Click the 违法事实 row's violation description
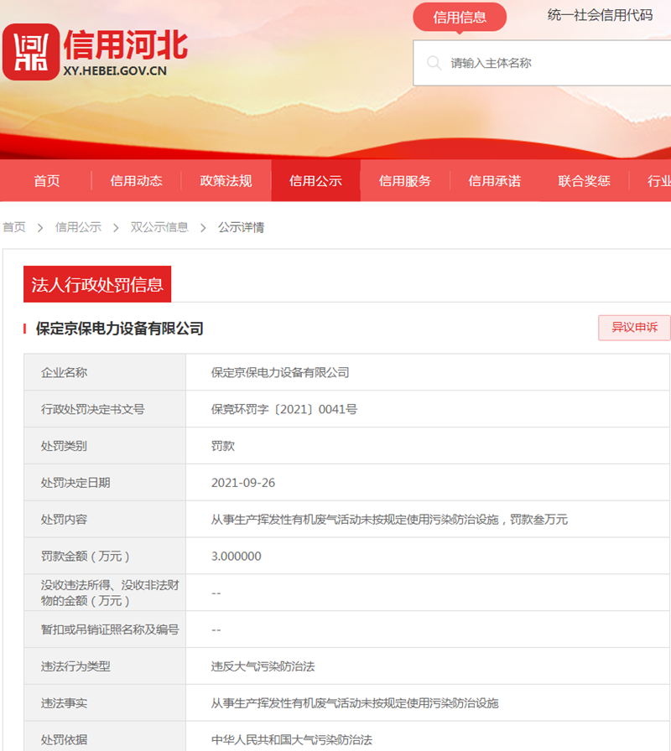Screen dimensions: 671x751 coord(355,703)
